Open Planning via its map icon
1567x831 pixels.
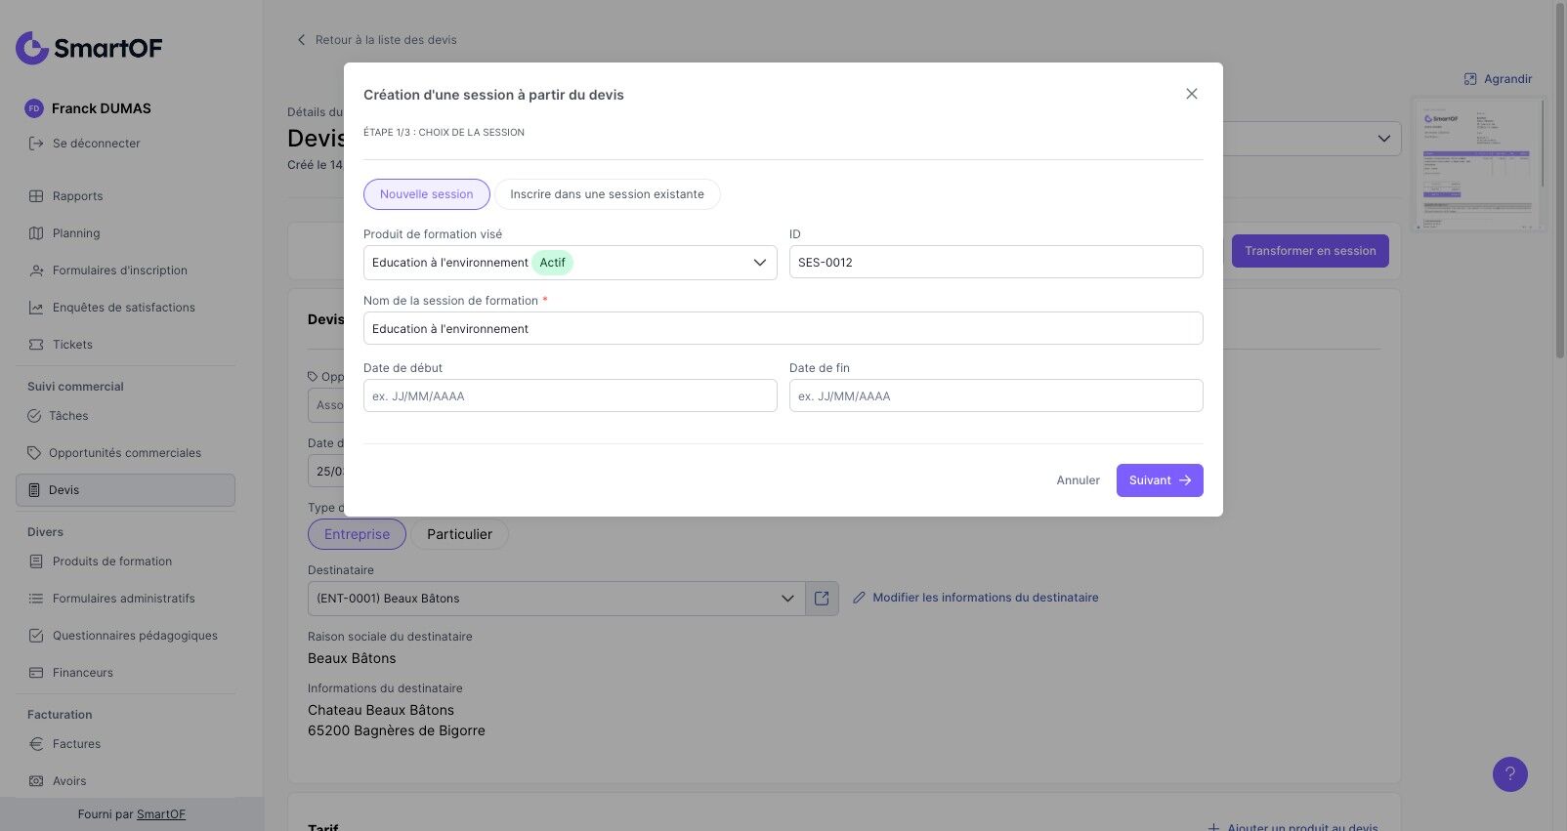[x=36, y=233]
